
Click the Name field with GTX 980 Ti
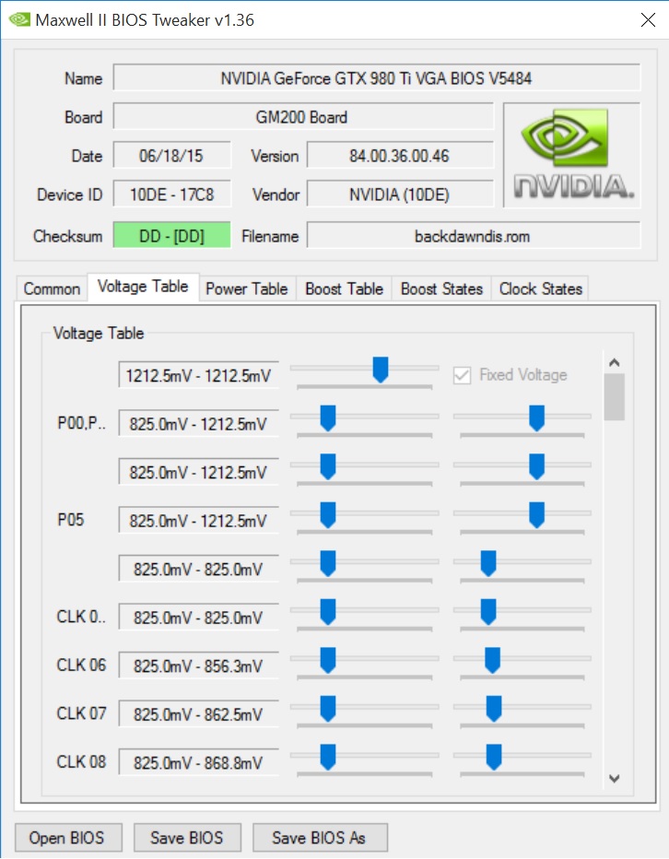(x=376, y=78)
